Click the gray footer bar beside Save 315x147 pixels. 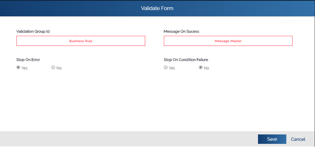click(x=129, y=139)
